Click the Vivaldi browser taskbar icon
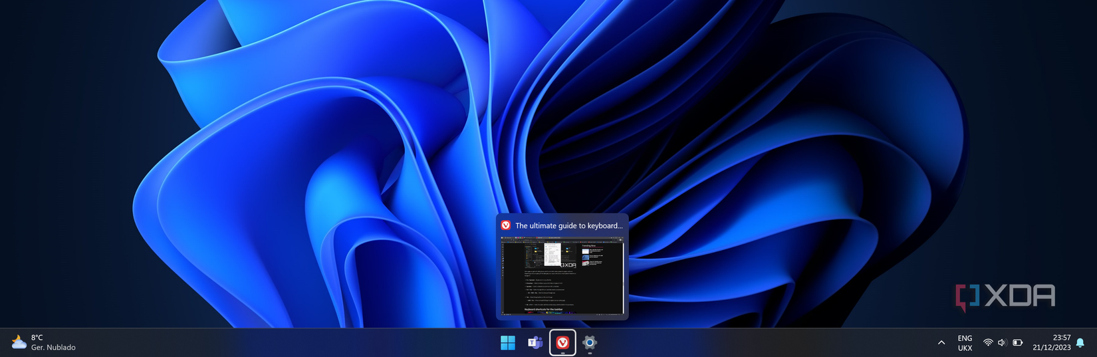The image size is (1097, 357). point(562,342)
